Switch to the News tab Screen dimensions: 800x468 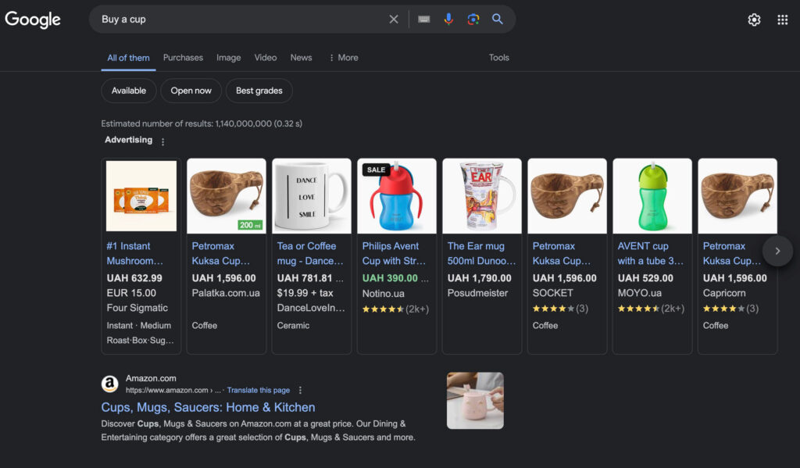point(301,58)
